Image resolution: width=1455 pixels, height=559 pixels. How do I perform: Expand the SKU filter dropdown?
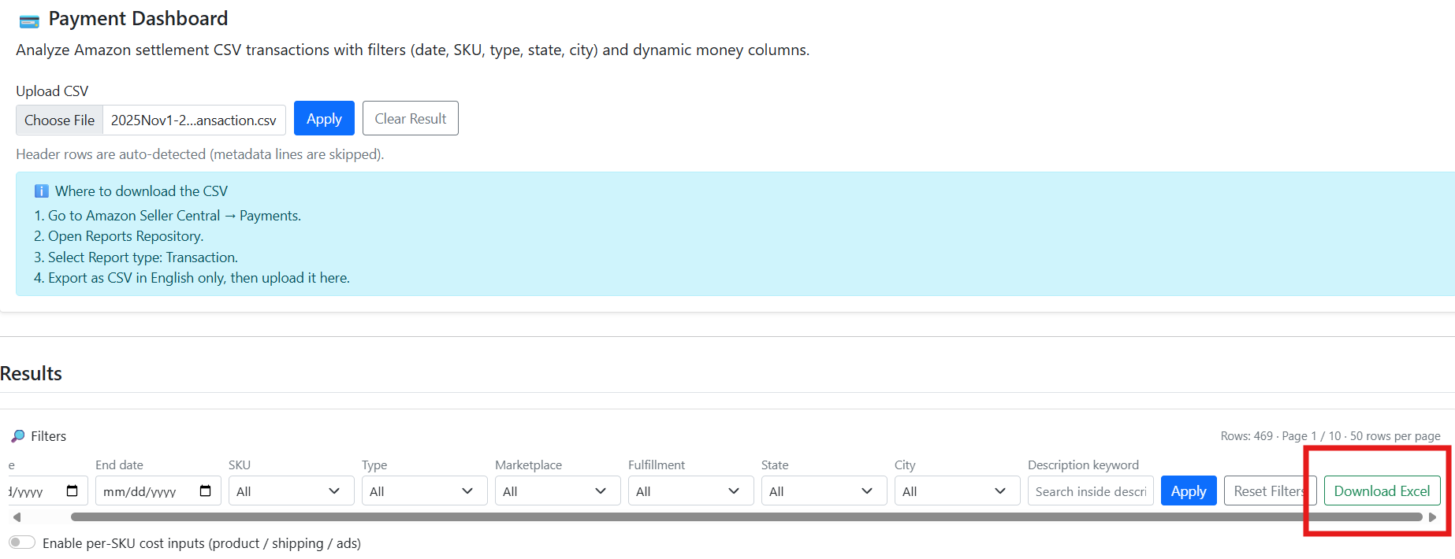[x=288, y=491]
